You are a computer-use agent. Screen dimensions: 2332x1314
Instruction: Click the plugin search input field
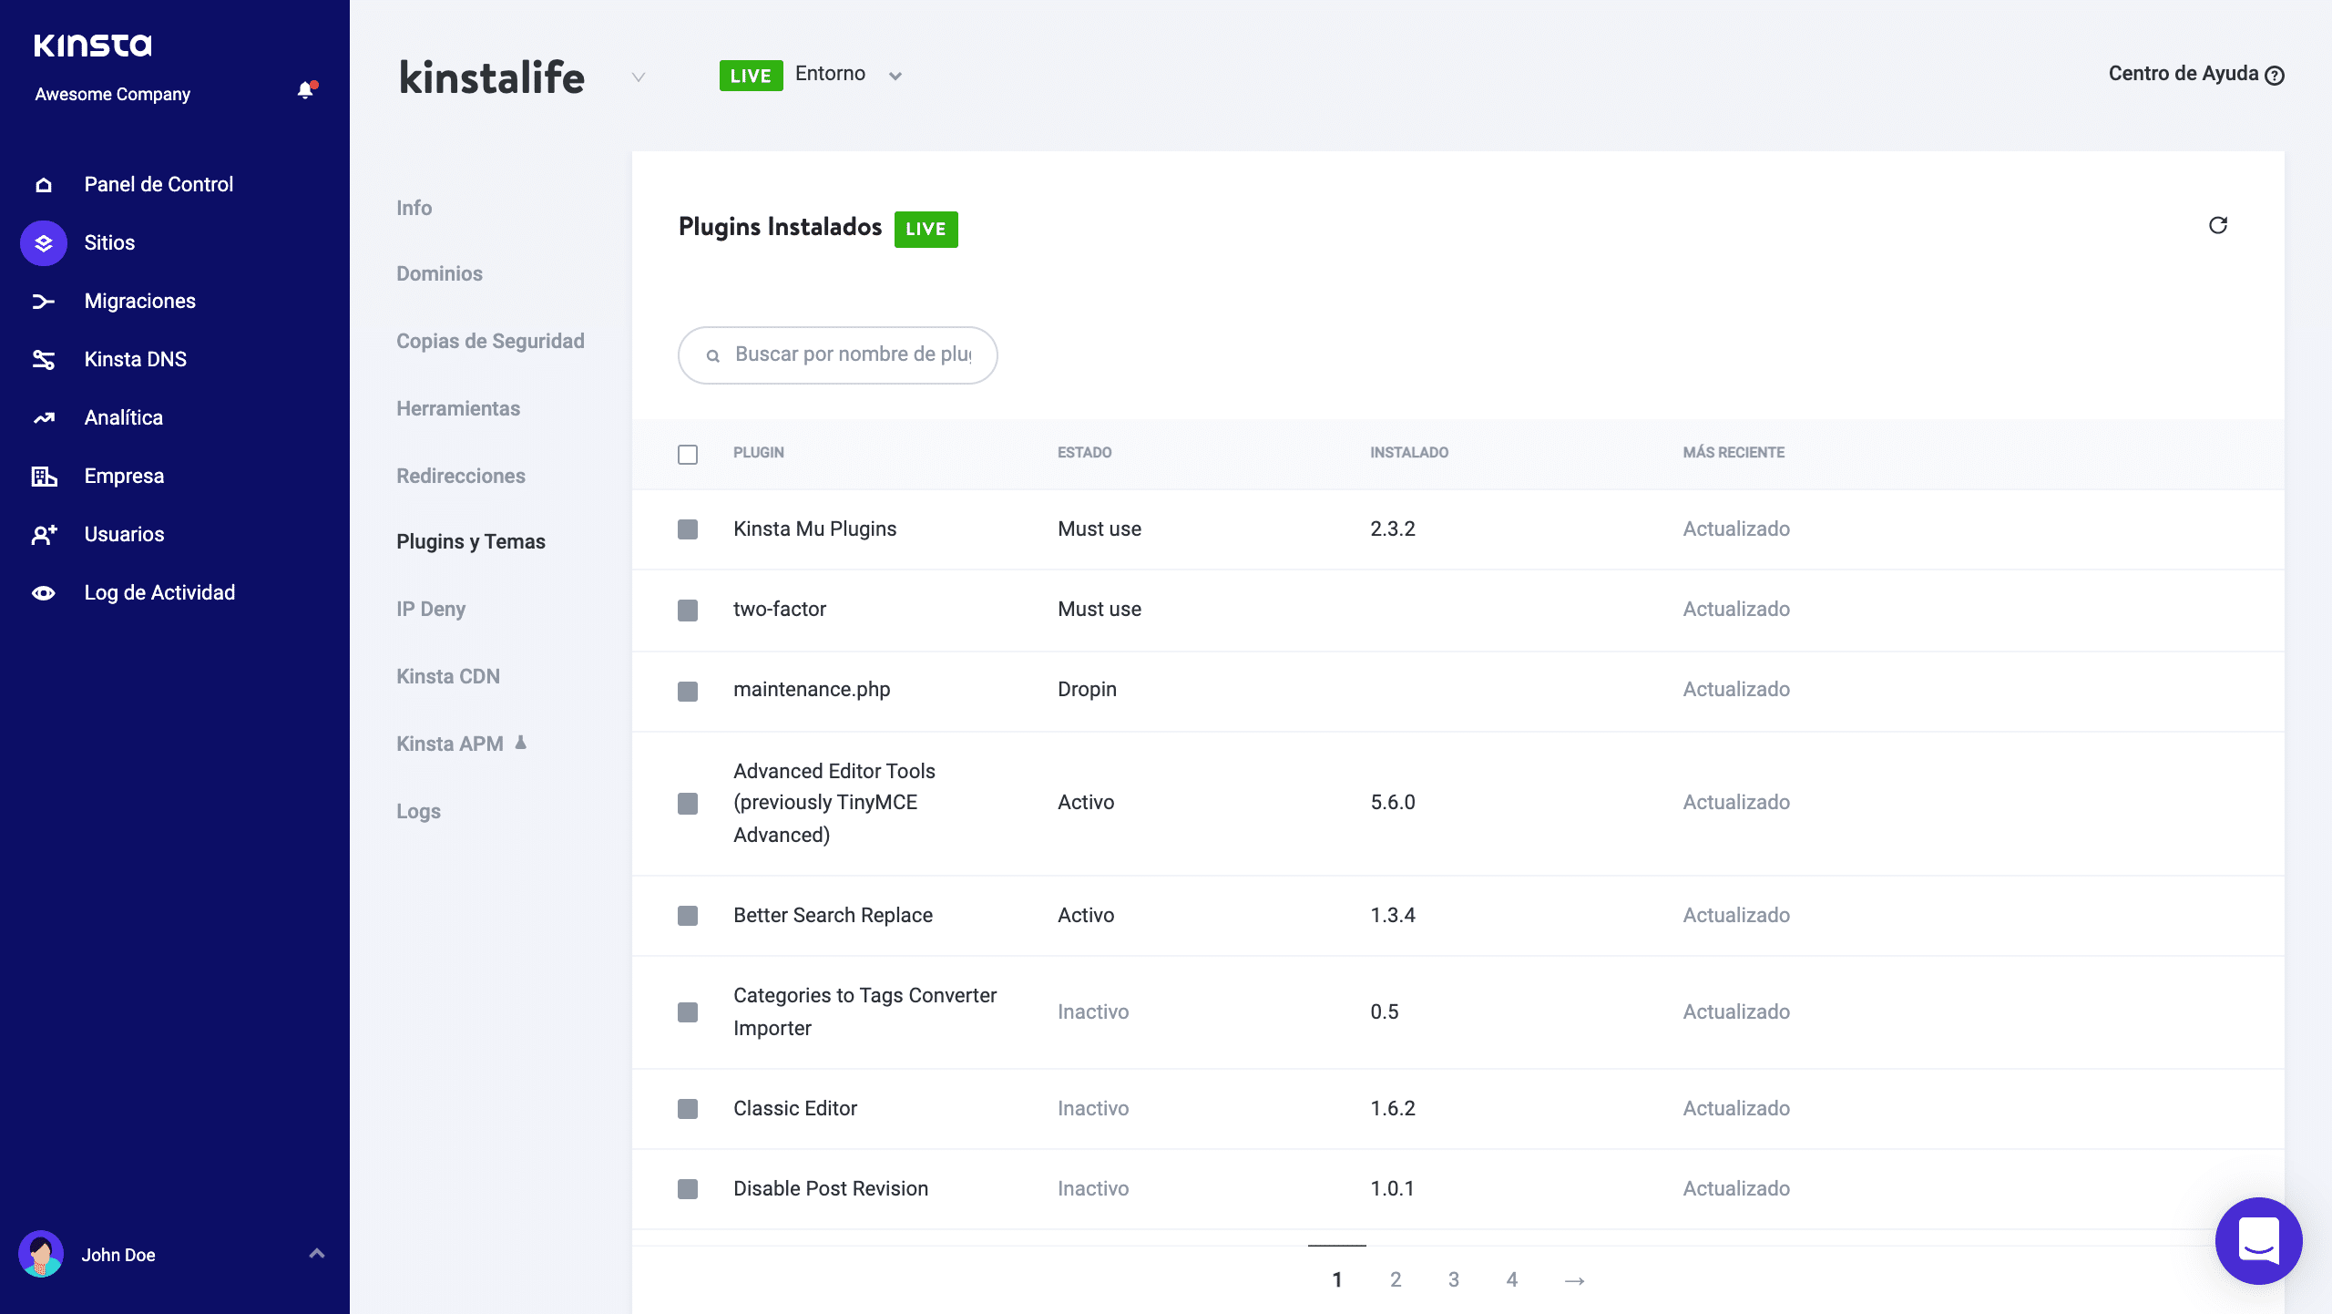[x=838, y=354]
